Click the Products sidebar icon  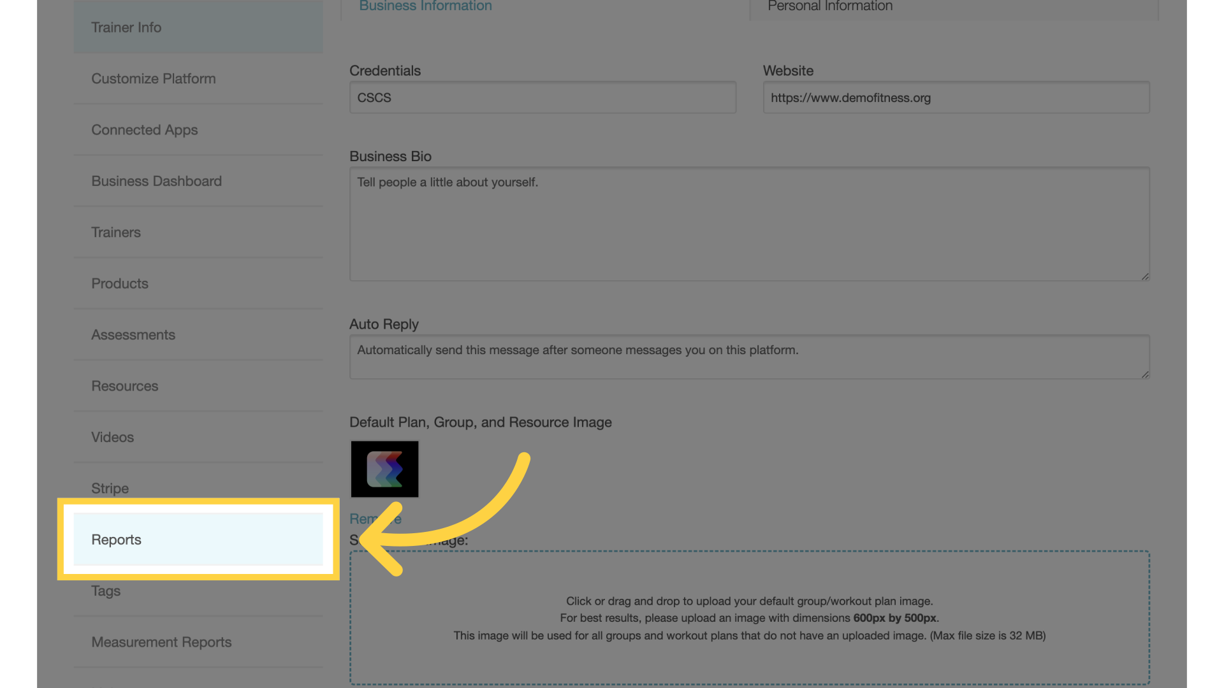pos(119,283)
